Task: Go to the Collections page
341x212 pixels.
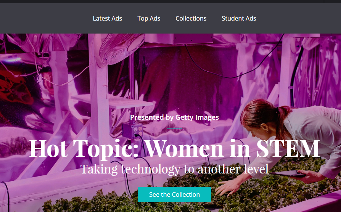Action: (191, 18)
